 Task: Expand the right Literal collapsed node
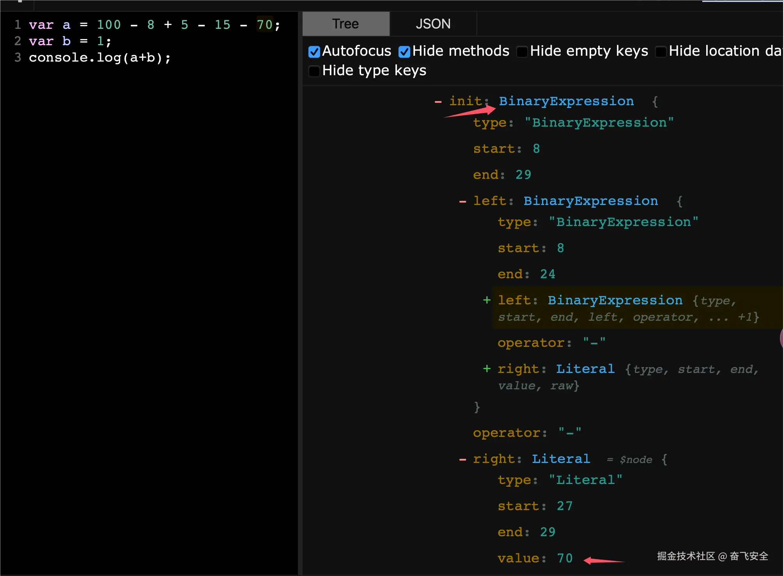487,369
